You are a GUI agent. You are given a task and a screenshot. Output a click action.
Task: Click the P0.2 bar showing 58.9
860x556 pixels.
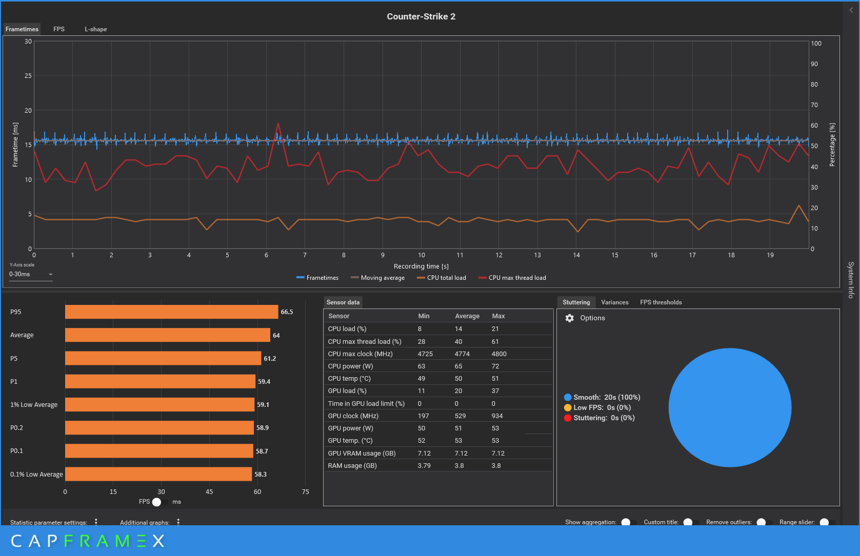coord(159,427)
